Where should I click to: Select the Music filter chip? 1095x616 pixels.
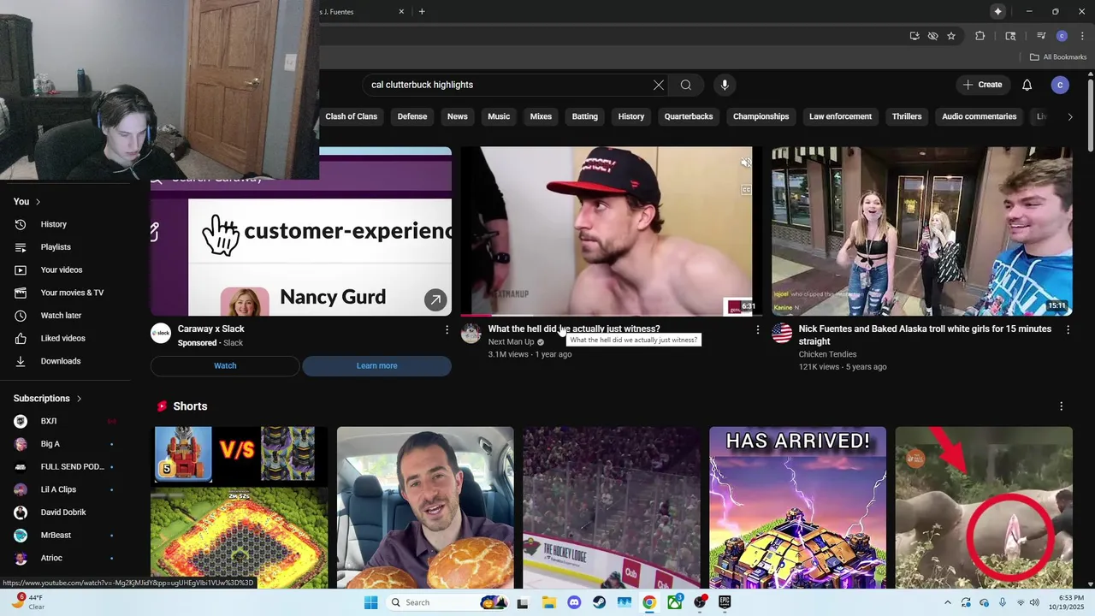click(x=499, y=116)
